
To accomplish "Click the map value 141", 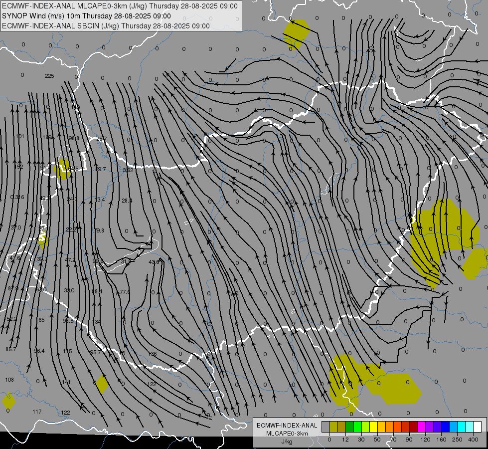I will coord(66,382).
